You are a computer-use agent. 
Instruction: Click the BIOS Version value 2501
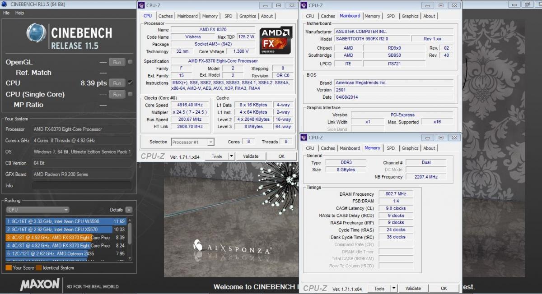[x=393, y=90]
